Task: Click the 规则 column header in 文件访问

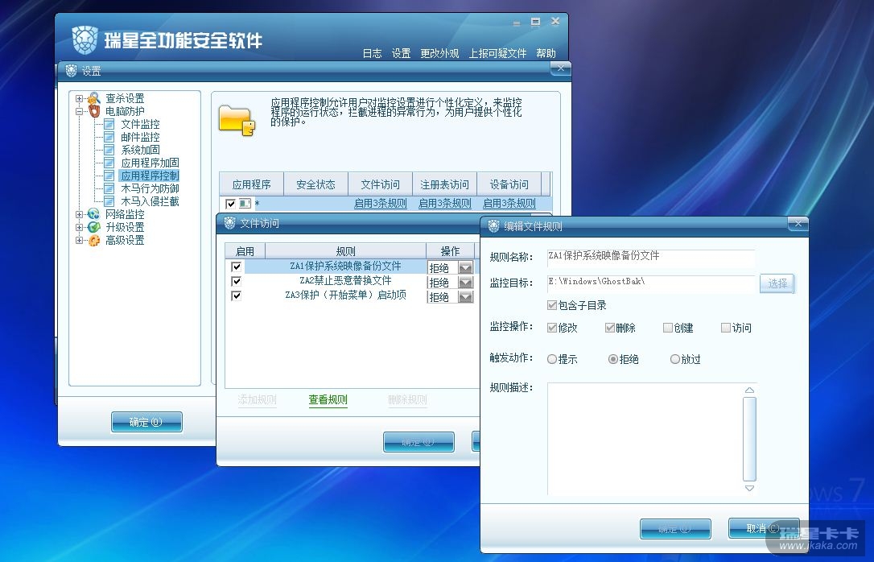Action: point(345,251)
